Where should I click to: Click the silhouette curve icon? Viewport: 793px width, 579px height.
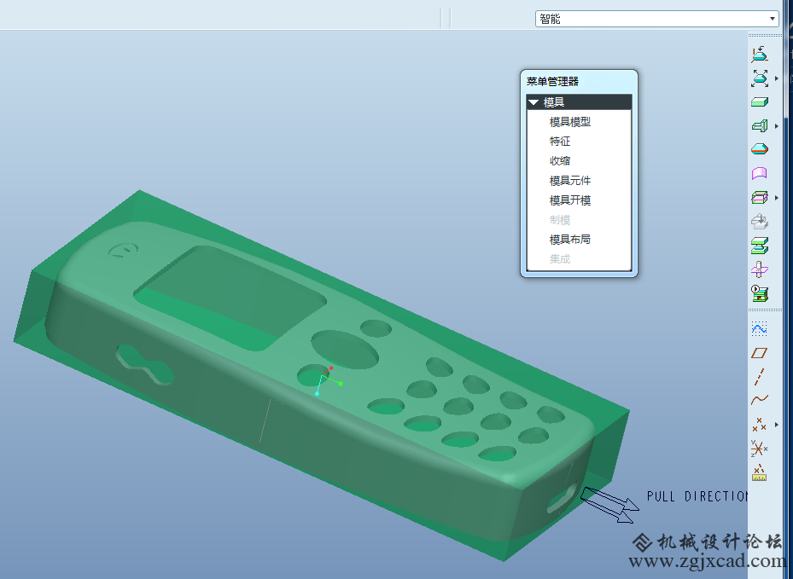(760, 149)
